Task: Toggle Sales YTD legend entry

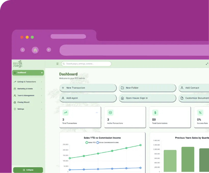Action: [x=90, y=142]
